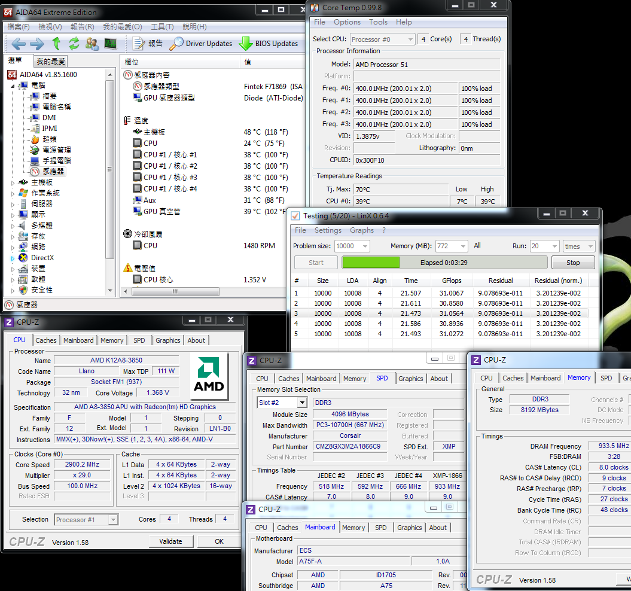Image resolution: width=631 pixels, height=591 pixels.
Task: Collapse the 電腦 tree node
Action: 13,86
